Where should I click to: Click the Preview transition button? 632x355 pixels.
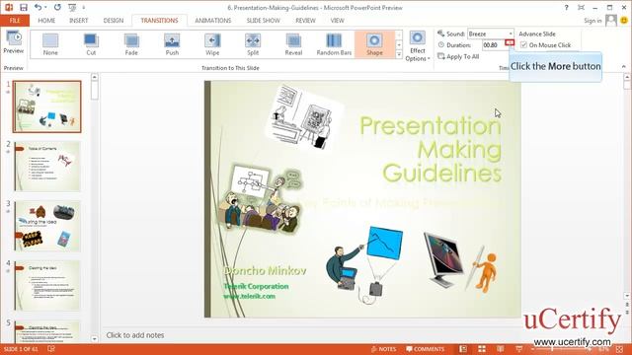13,42
